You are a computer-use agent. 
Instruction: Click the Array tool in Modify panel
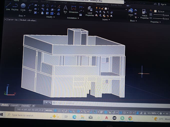coord(52,13)
